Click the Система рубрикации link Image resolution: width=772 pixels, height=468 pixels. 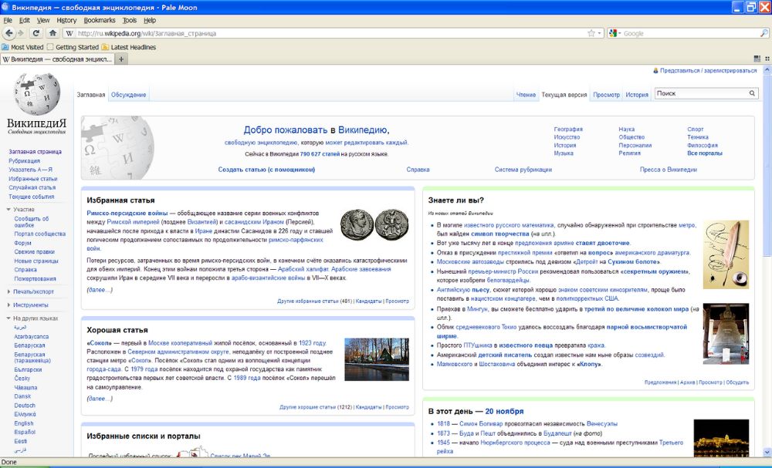(x=523, y=170)
